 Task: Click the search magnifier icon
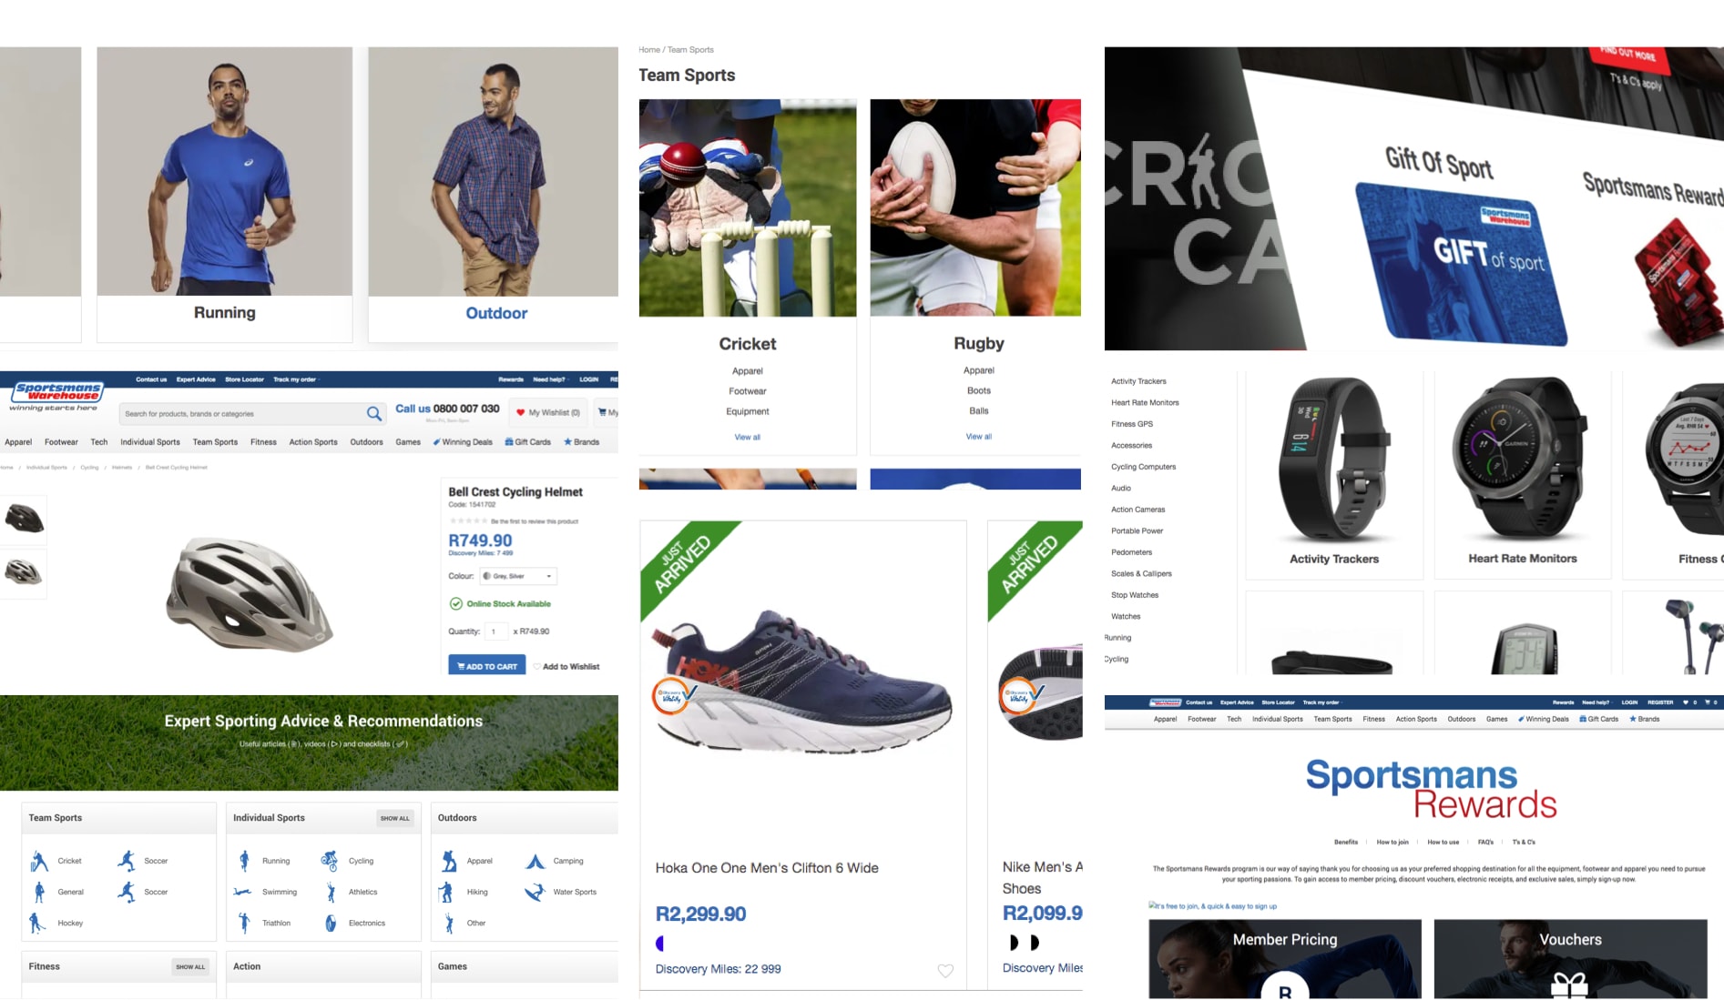[x=373, y=414]
